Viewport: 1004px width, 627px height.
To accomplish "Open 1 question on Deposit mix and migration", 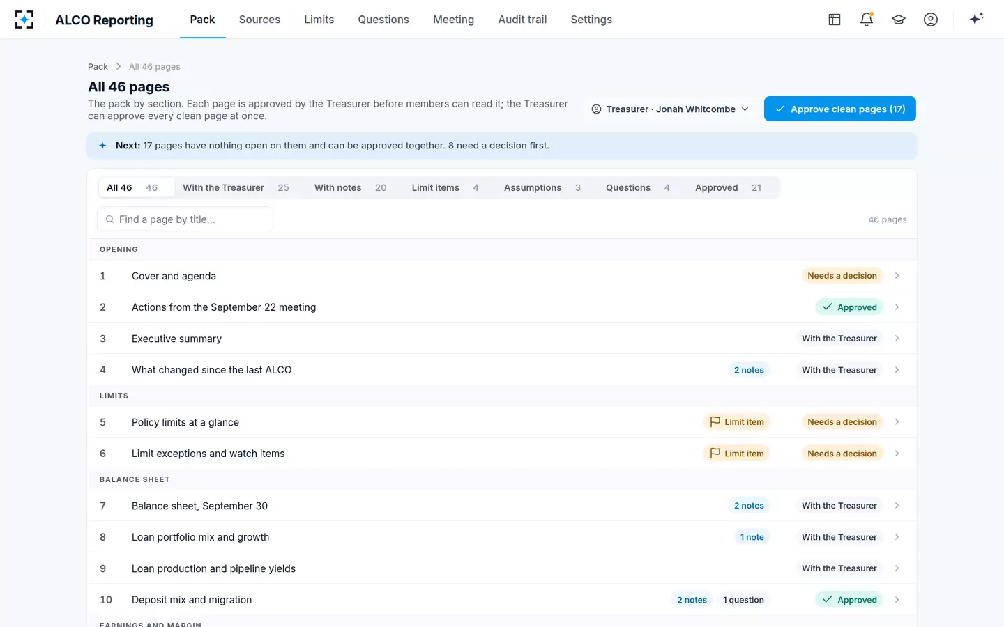I will coord(743,600).
